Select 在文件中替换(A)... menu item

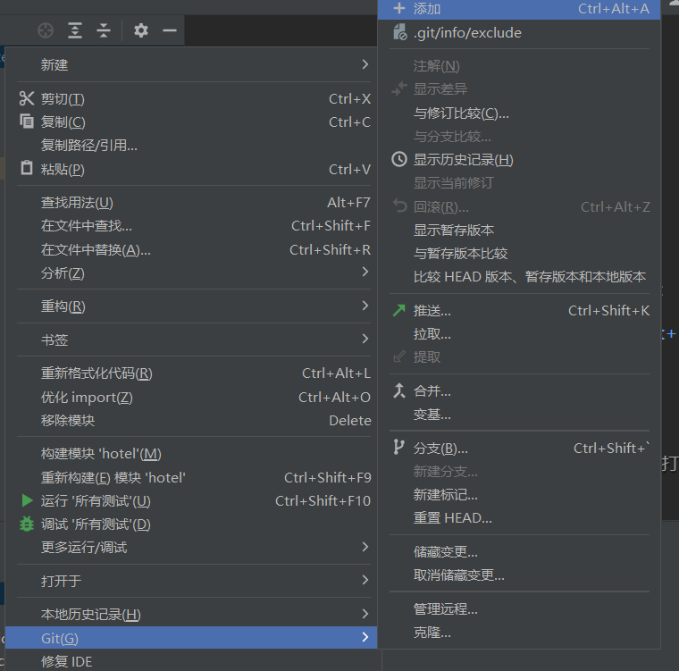[191, 250]
